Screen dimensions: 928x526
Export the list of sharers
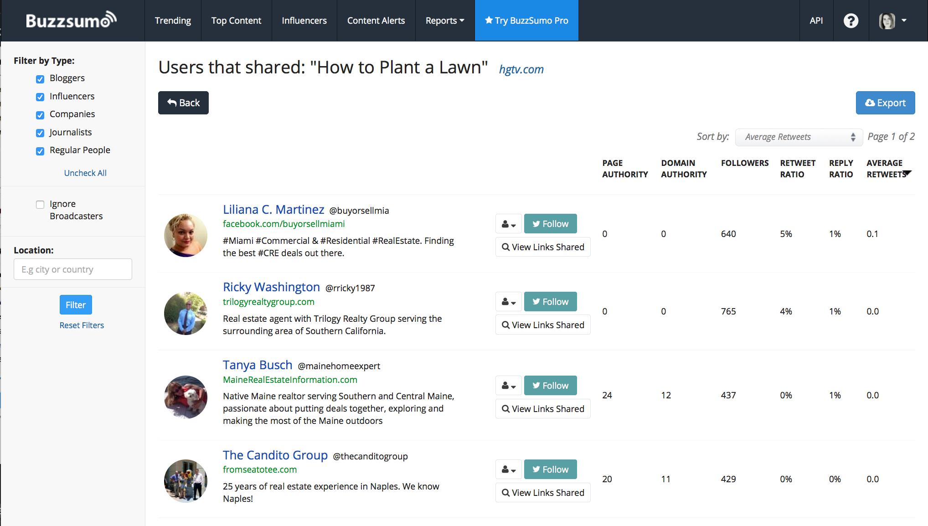point(885,103)
